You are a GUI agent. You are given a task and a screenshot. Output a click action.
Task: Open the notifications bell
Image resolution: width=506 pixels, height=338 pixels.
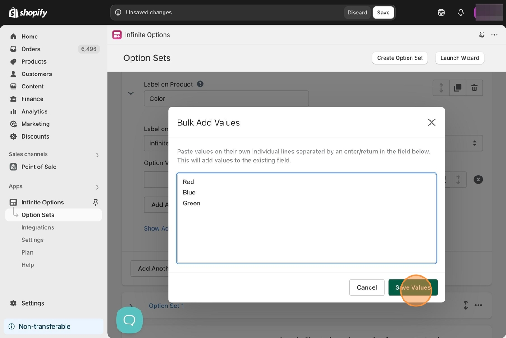click(460, 13)
